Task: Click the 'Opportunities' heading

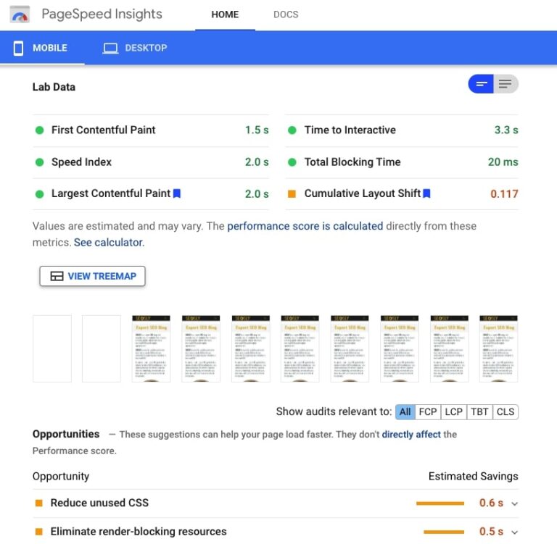Action: [66, 434]
